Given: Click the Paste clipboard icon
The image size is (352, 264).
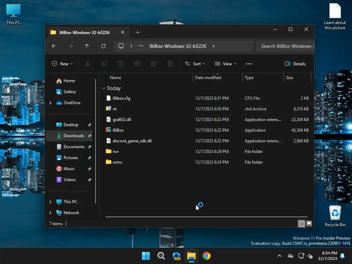Looking at the screenshot, I should click(121, 64).
